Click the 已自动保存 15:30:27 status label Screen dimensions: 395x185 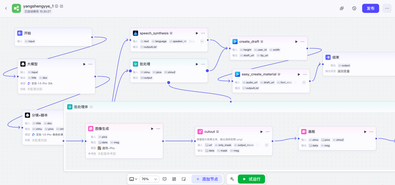click(38, 11)
